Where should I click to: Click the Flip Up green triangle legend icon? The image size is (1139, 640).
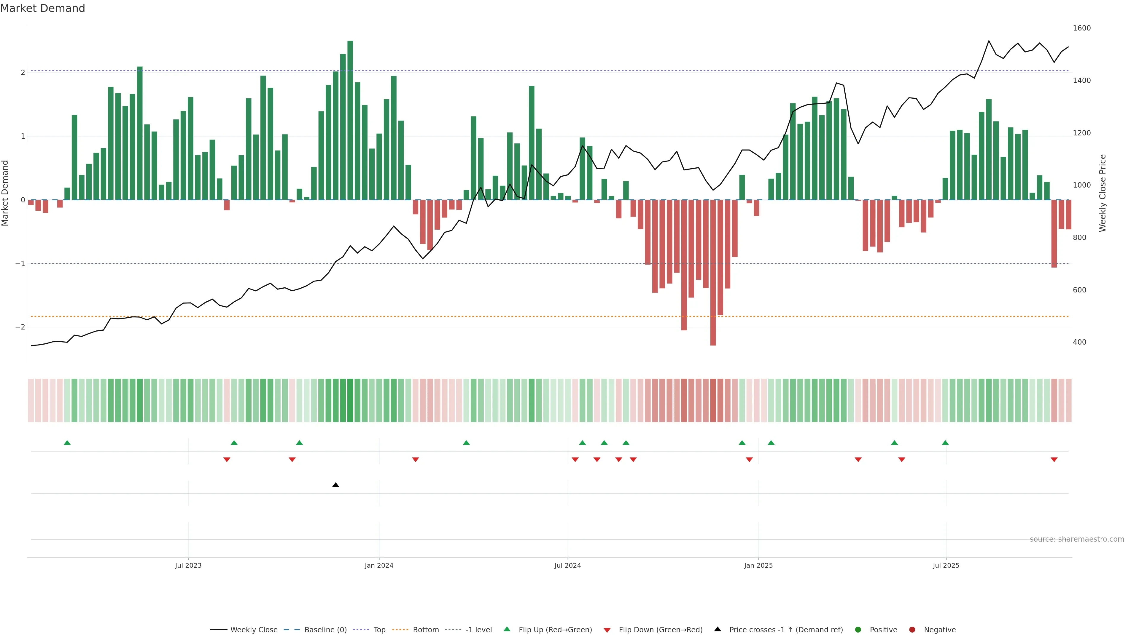pos(507,629)
